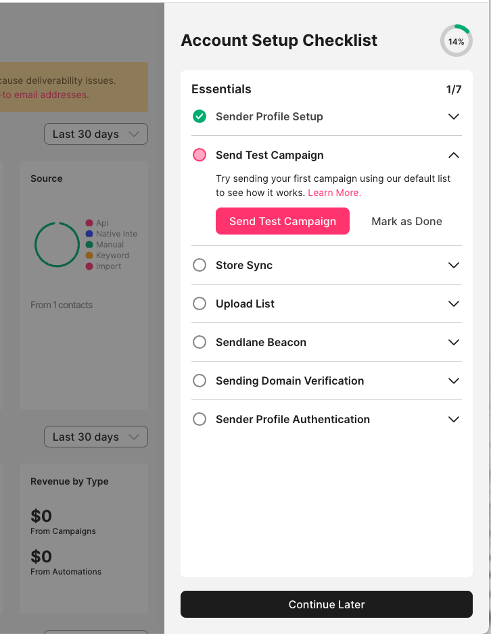This screenshot has width=491, height=634.
Task: Click the green Sender Profile Setup checkmark icon
Action: 200,116
